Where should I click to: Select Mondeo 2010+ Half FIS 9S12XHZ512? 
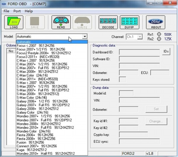pyautogui.click(x=52, y=153)
